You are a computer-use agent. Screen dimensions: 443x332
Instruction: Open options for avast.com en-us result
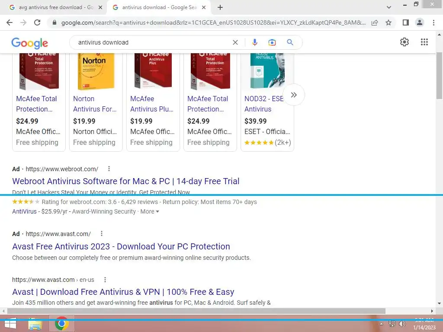(105, 280)
